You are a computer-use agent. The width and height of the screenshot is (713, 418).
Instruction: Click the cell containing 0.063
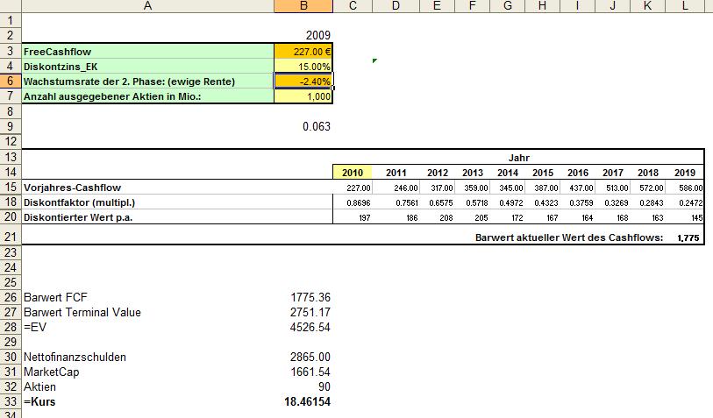tap(303, 126)
